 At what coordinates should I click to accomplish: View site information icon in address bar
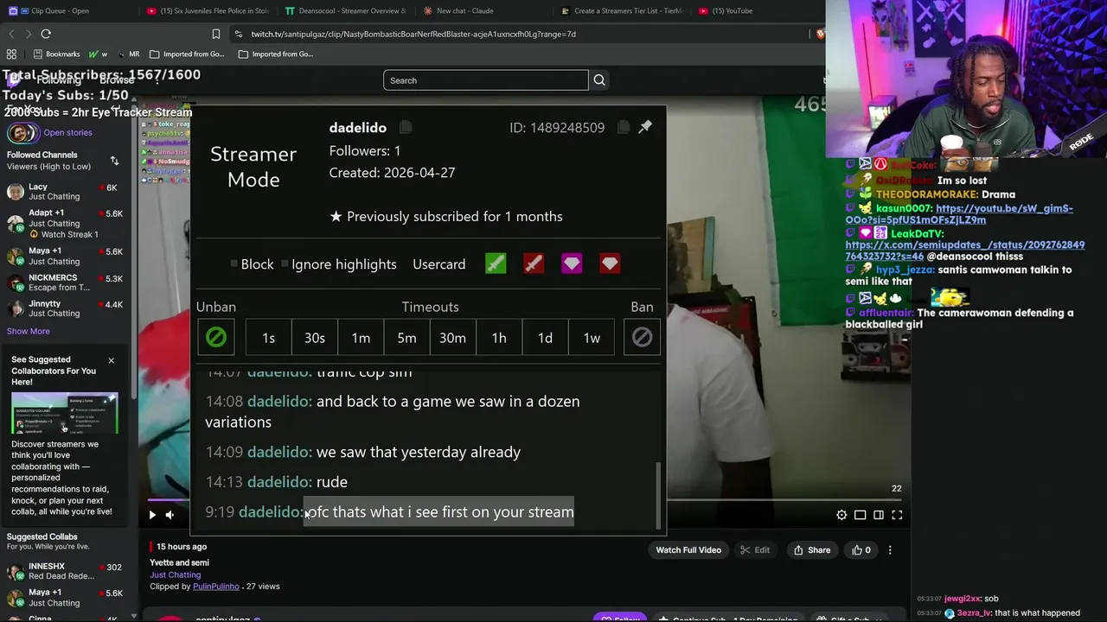click(x=238, y=34)
